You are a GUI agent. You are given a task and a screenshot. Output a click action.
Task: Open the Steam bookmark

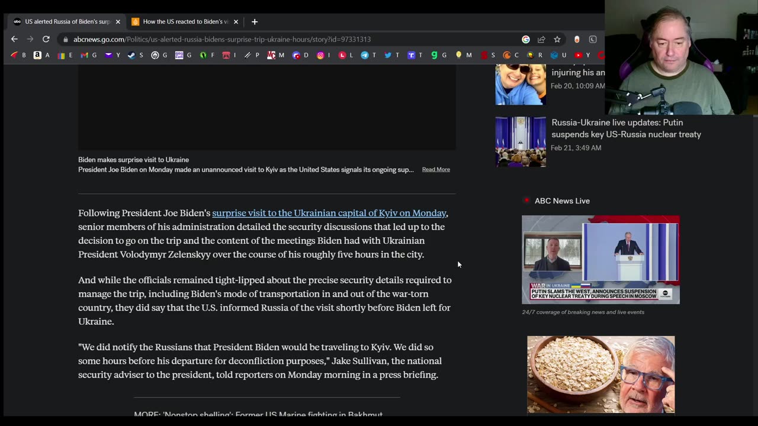point(136,55)
